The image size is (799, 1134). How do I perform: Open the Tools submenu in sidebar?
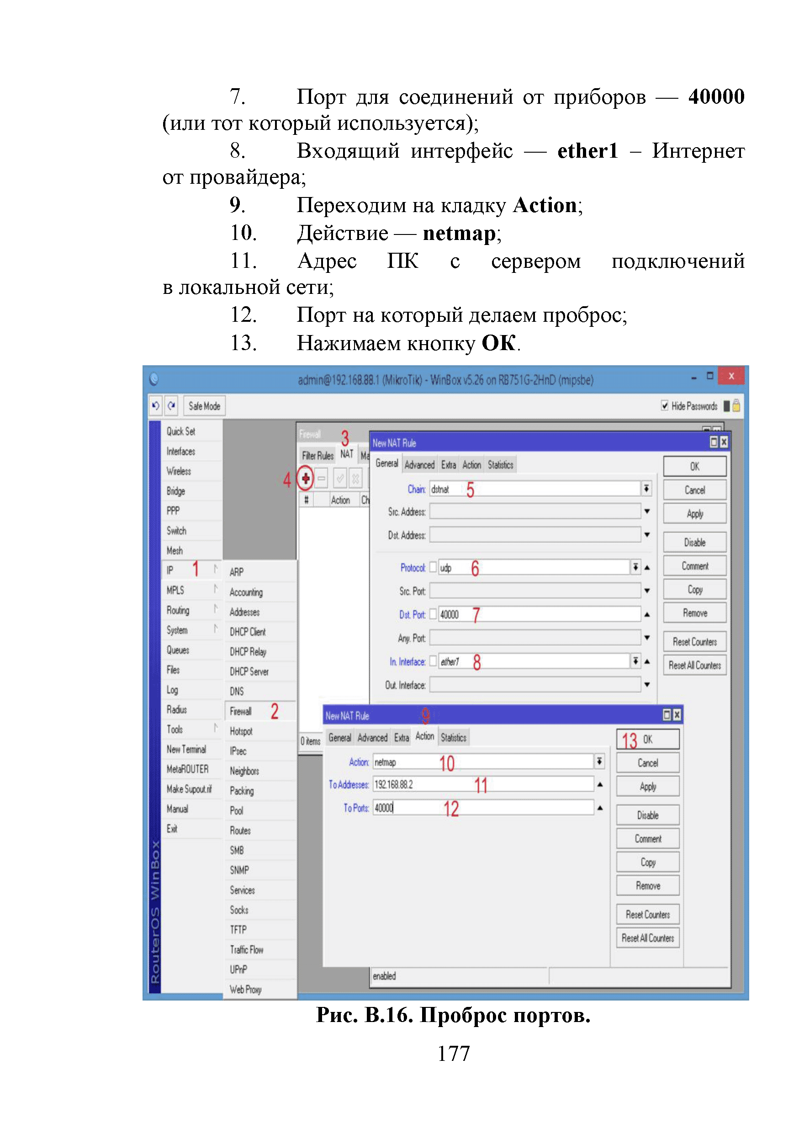tap(191, 729)
